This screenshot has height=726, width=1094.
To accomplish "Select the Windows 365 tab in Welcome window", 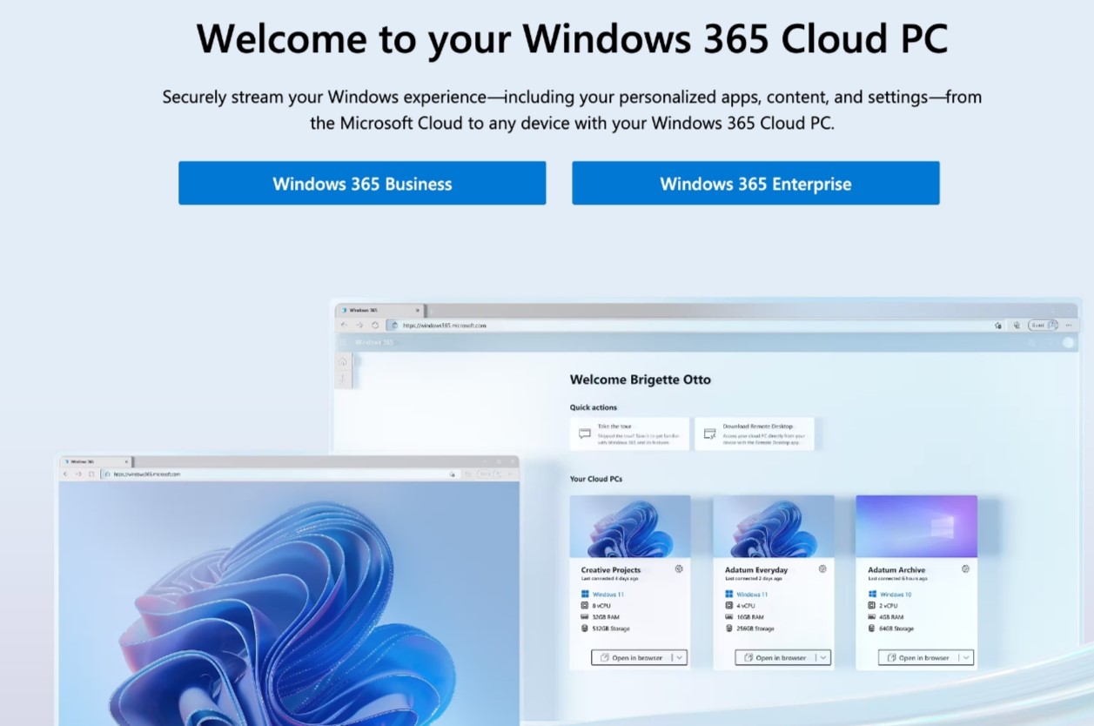I will (380, 310).
